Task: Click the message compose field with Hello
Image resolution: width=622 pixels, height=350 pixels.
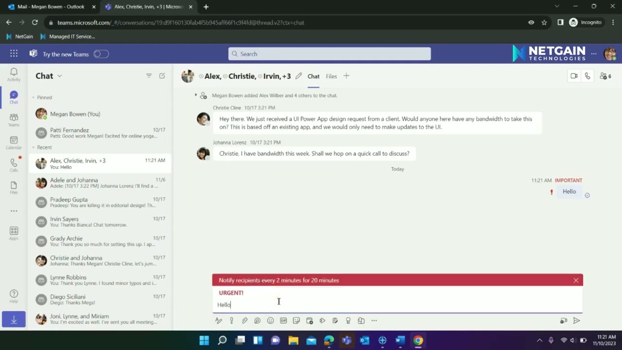Action: tap(397, 305)
